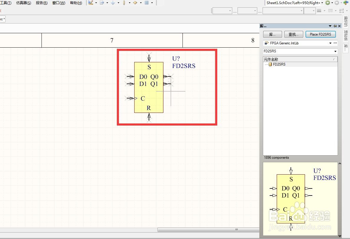Expand the grid dropdown arrow
This screenshot has width=350, height=239.
coord(152,3)
